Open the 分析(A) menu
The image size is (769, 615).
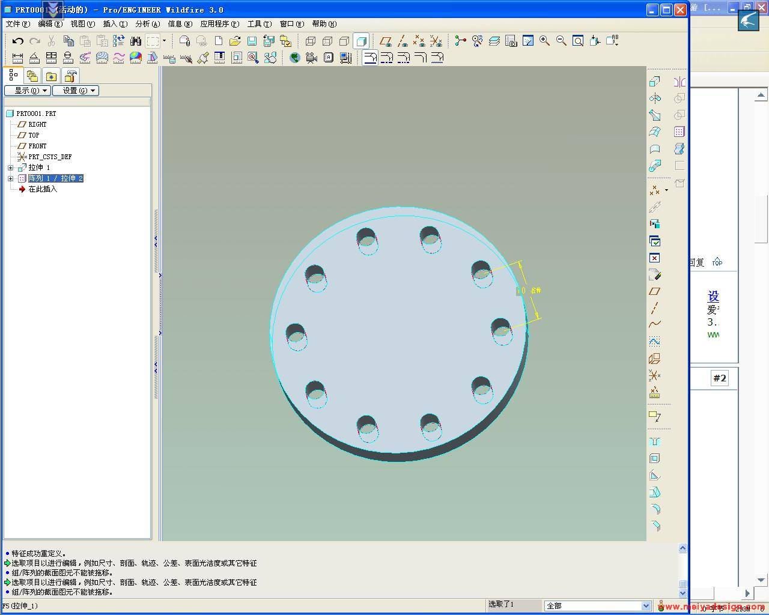click(147, 24)
